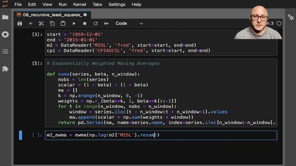Open the Code cell type dropdown
The height and width of the screenshot is (166, 296).
pyautogui.click(x=129, y=24)
